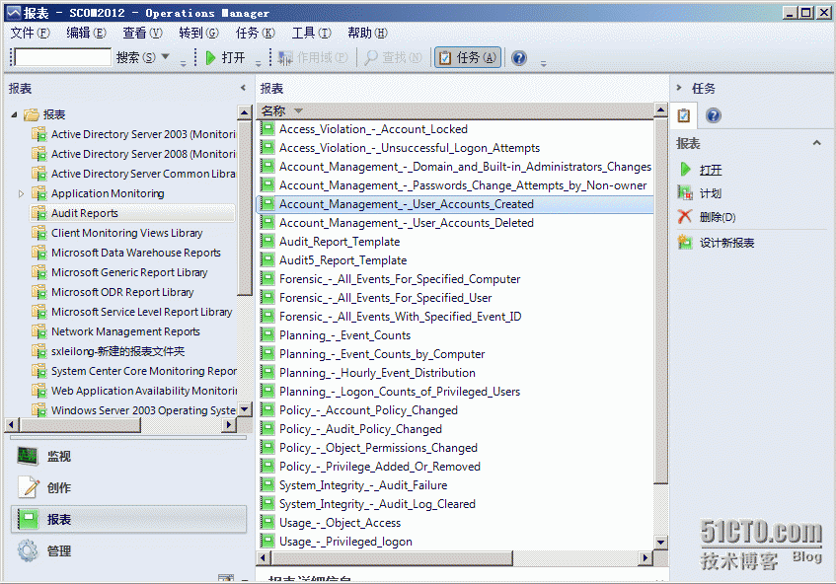Click the Scope toolbar icon

click(x=286, y=57)
